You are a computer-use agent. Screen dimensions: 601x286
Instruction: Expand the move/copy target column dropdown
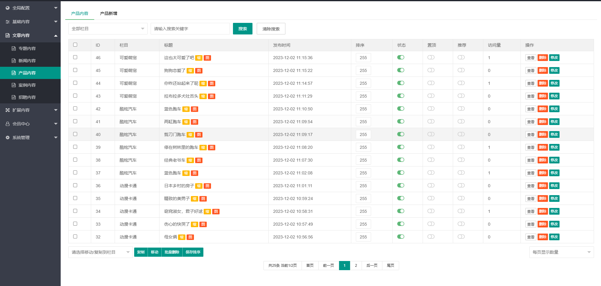[x=100, y=252]
